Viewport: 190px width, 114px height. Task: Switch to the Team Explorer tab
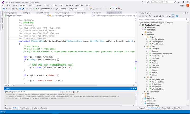pyautogui.click(x=167, y=108)
